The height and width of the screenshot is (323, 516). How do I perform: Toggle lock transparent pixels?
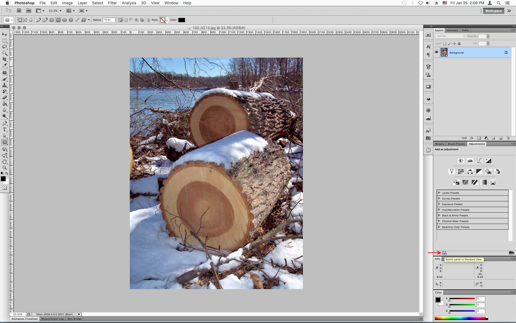pyautogui.click(x=445, y=44)
